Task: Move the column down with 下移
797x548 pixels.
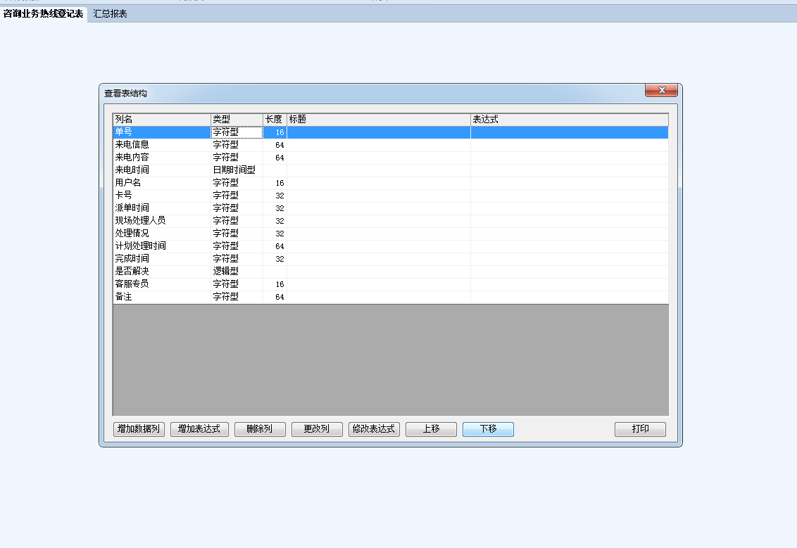Action: [488, 429]
